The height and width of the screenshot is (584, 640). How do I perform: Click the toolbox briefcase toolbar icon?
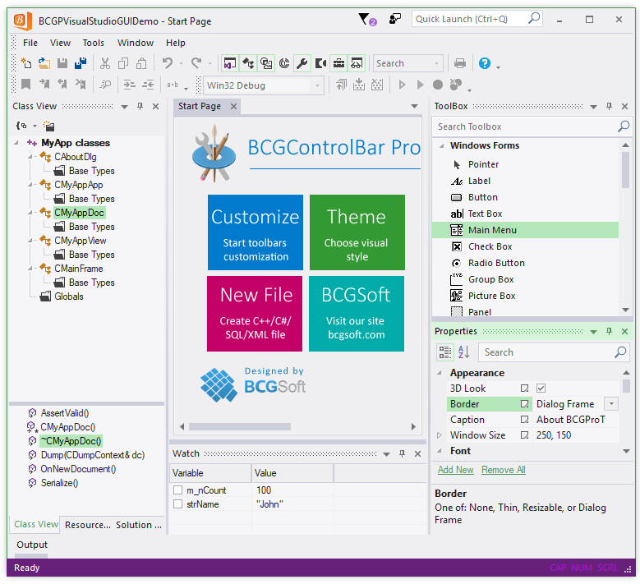(x=338, y=63)
